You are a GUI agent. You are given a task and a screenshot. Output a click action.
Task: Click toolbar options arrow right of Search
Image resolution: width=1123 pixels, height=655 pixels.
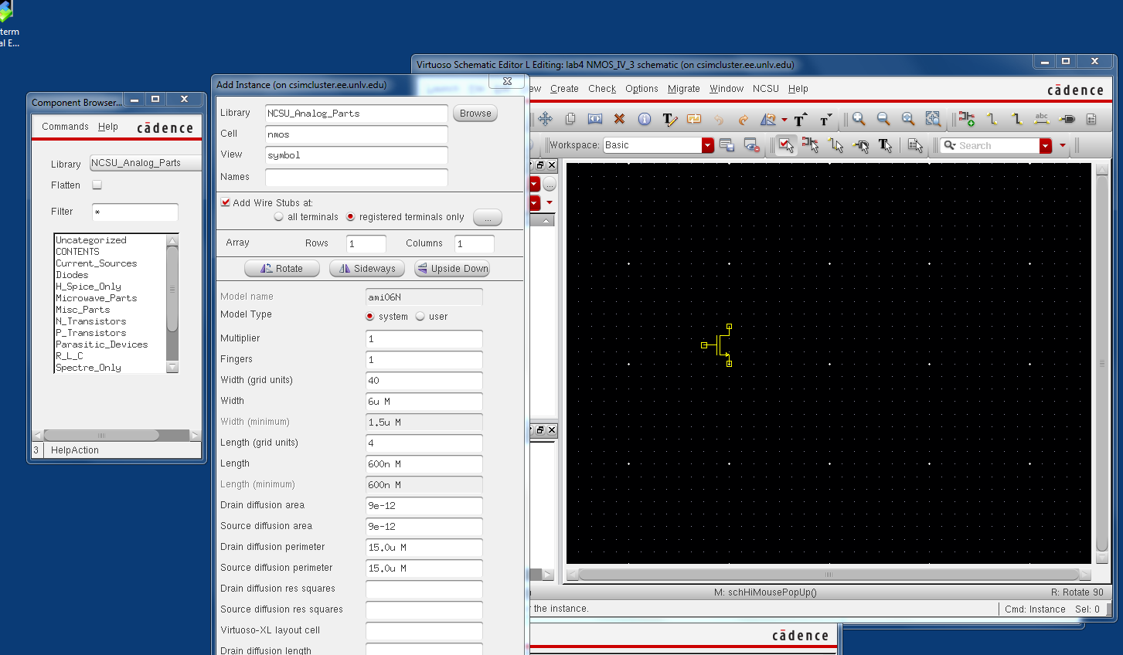coord(1063,145)
